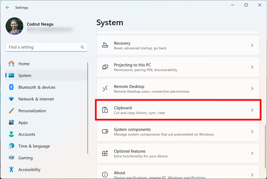Click Home label in the sidebar
The image size is (267, 179).
click(x=24, y=64)
